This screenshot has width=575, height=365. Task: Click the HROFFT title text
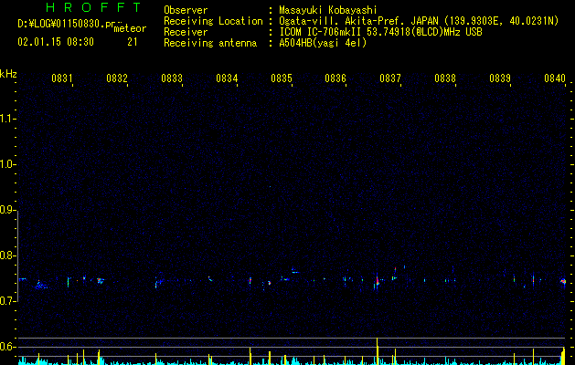(x=94, y=7)
